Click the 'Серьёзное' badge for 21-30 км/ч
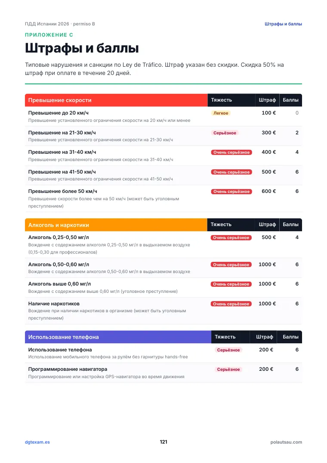Image resolution: width=327 pixels, height=463 pixels. 225,133
